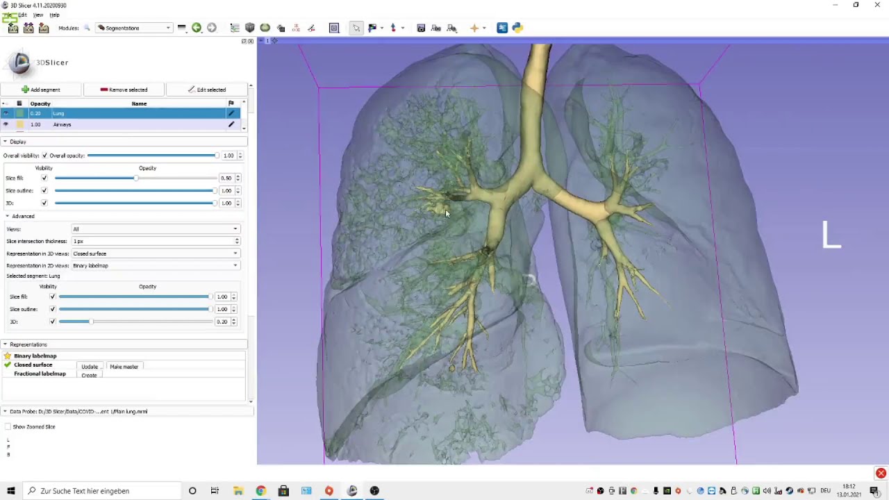This screenshot has height=500, width=889.
Task: Open the Markups module icon
Action: coord(296,28)
